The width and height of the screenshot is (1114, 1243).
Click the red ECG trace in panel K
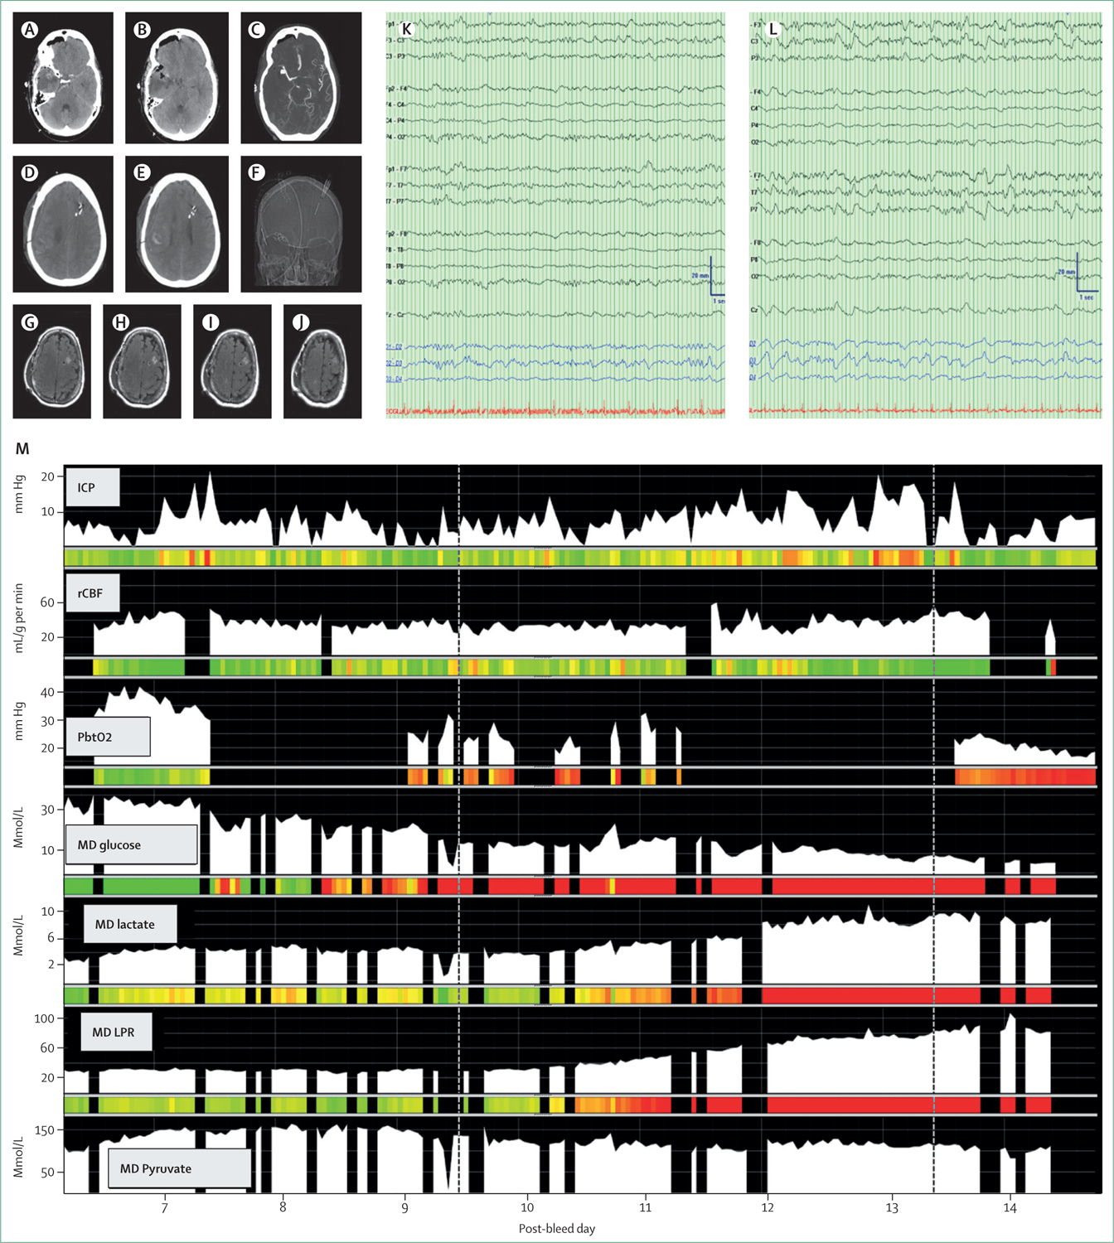click(x=555, y=410)
